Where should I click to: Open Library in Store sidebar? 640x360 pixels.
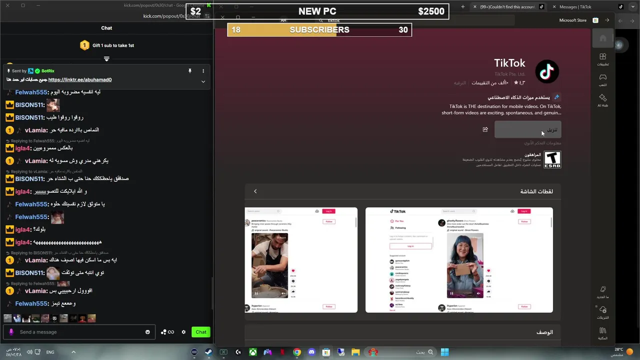603,333
